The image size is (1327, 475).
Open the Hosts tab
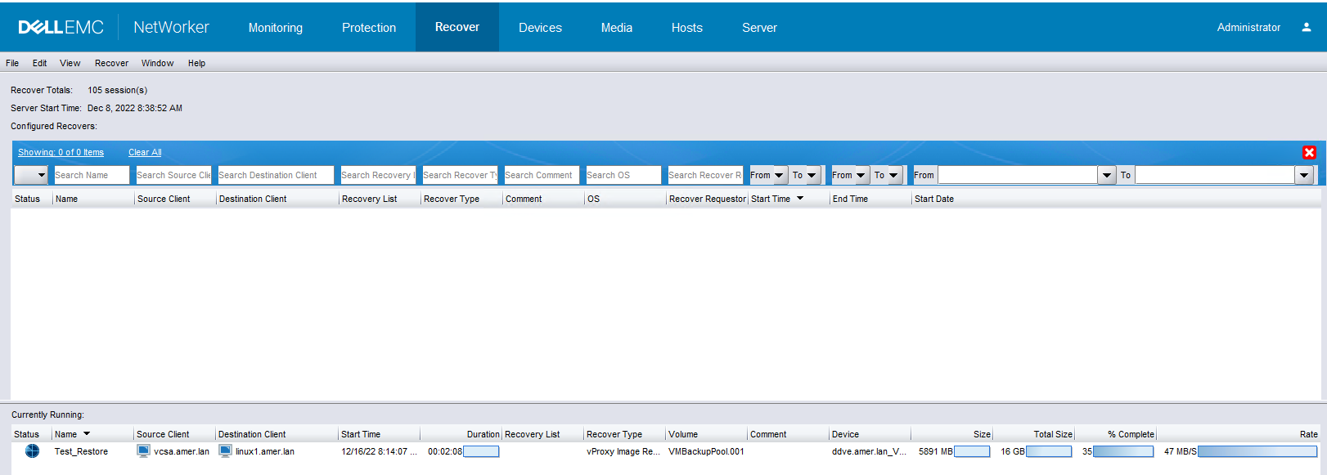coord(687,28)
